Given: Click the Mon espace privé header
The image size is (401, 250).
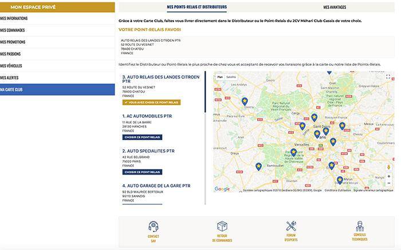Looking at the screenshot, I should point(57,7).
